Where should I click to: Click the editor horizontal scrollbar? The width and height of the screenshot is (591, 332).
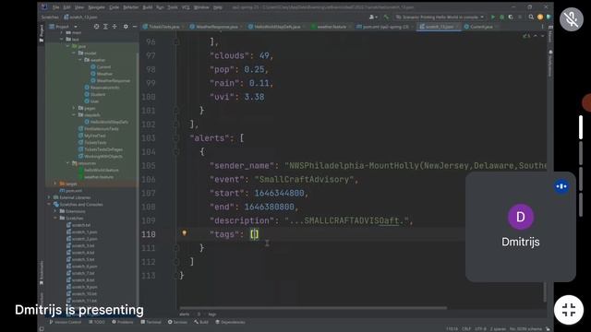tap(313, 307)
